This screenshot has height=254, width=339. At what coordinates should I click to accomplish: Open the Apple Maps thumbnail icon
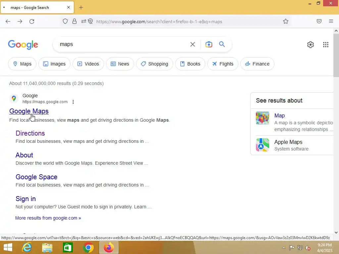(x=263, y=145)
